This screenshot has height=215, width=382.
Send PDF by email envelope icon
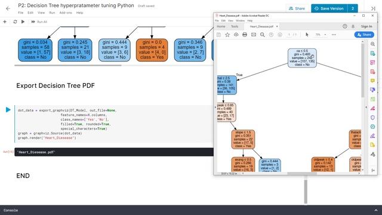tap(254, 35)
